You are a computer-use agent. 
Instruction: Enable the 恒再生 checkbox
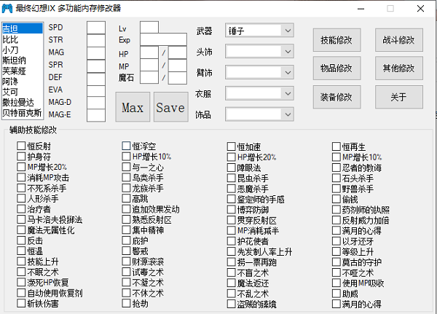336,146
